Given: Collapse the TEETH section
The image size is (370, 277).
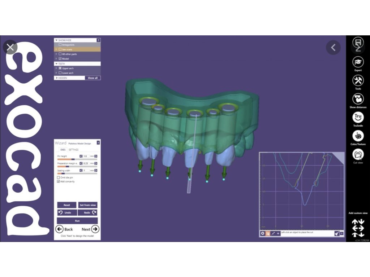Looking at the screenshot, I should pyautogui.click(x=56, y=63).
